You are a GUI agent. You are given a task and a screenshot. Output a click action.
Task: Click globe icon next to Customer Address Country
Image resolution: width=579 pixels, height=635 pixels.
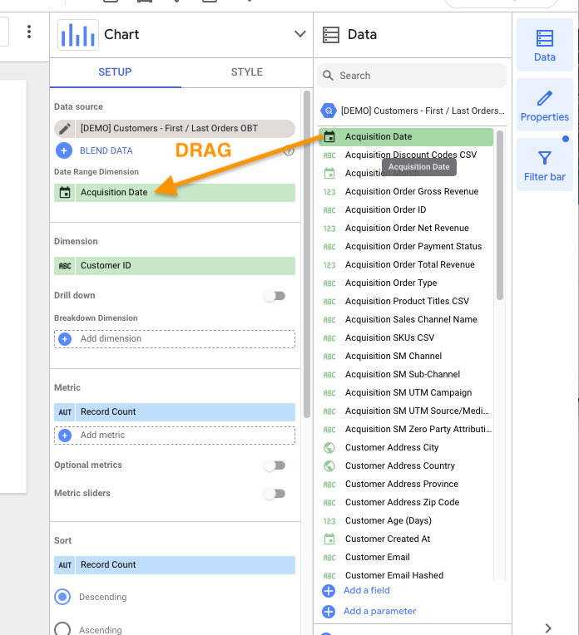point(329,466)
